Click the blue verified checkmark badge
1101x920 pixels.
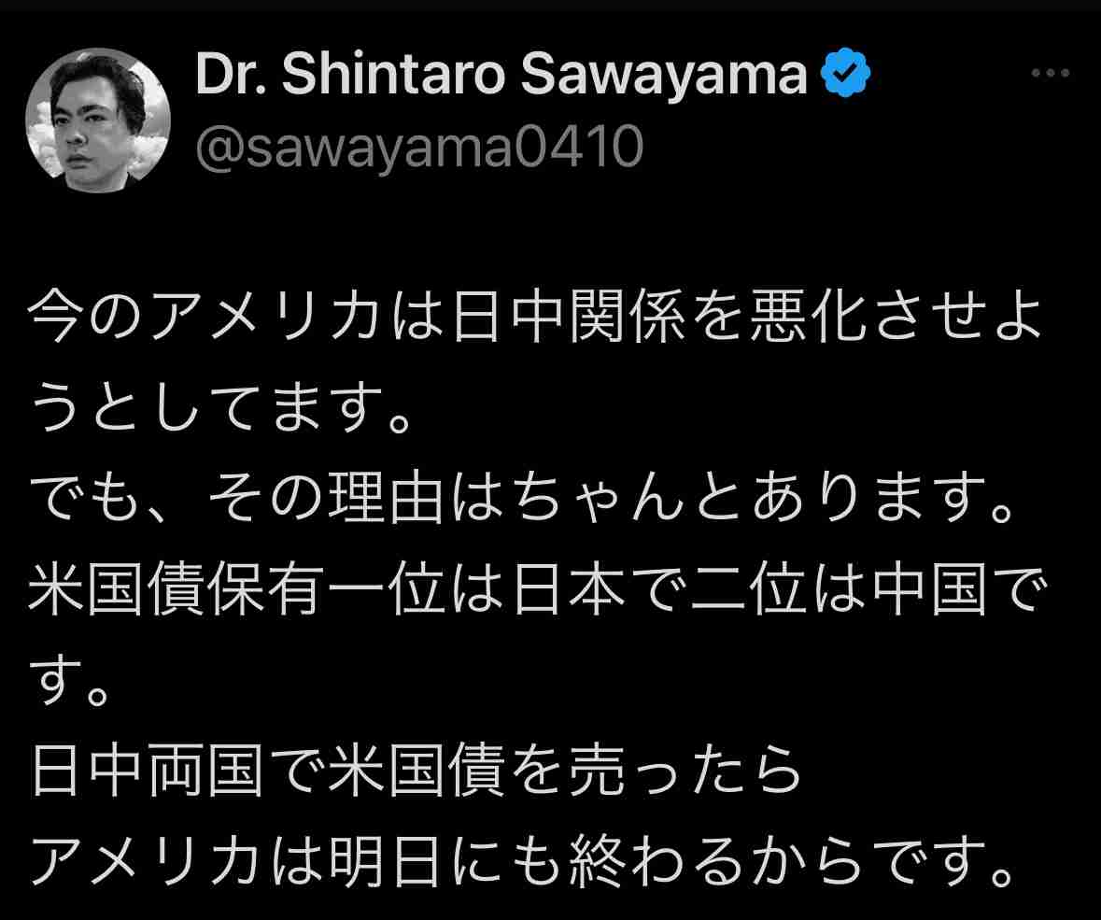[846, 72]
